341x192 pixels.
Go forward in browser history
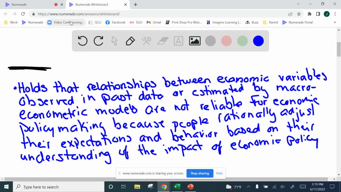[x=14, y=14]
